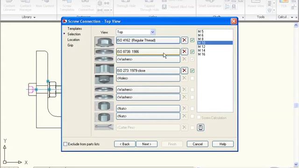Go to the Grip step
The image size is (299, 168).
[70, 45]
